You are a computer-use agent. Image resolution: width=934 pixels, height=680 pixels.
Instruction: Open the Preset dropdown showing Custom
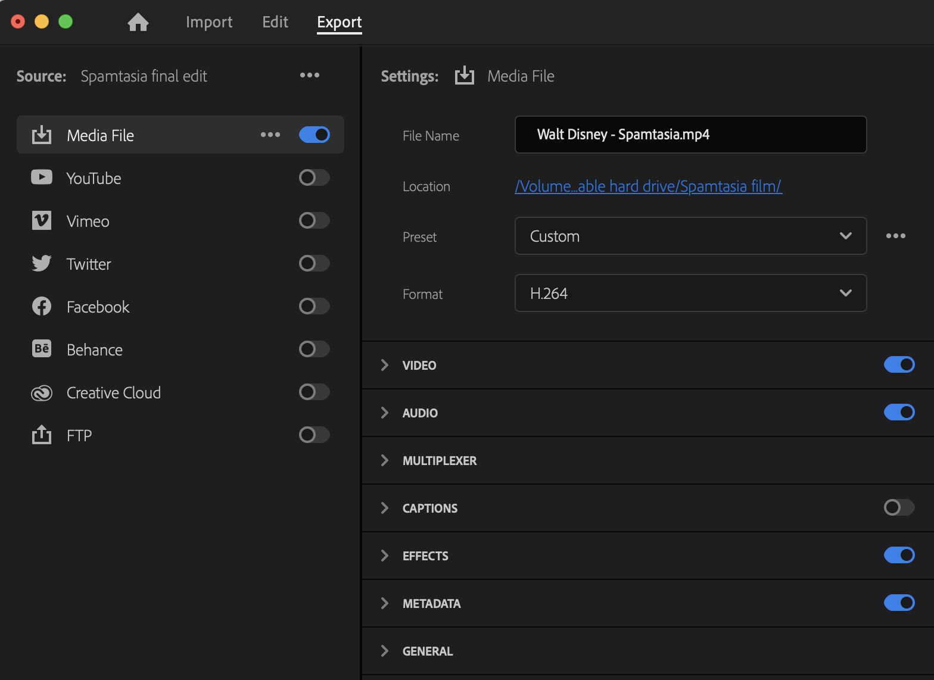690,236
